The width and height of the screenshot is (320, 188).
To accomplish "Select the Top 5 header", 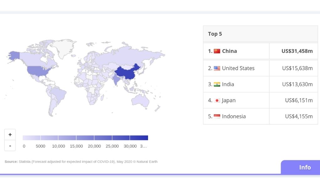I will [x=215, y=34].
